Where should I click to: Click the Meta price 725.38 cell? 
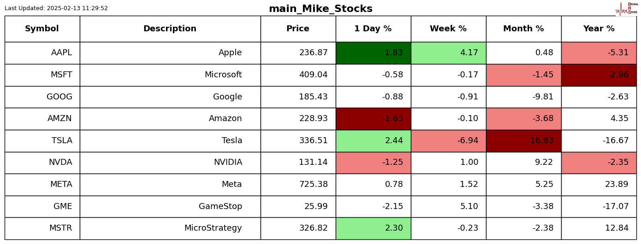click(x=298, y=185)
